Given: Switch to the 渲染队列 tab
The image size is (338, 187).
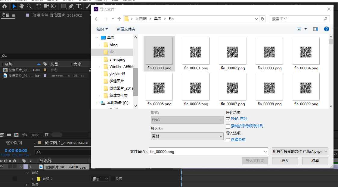Looking at the screenshot, I should coord(14,143).
